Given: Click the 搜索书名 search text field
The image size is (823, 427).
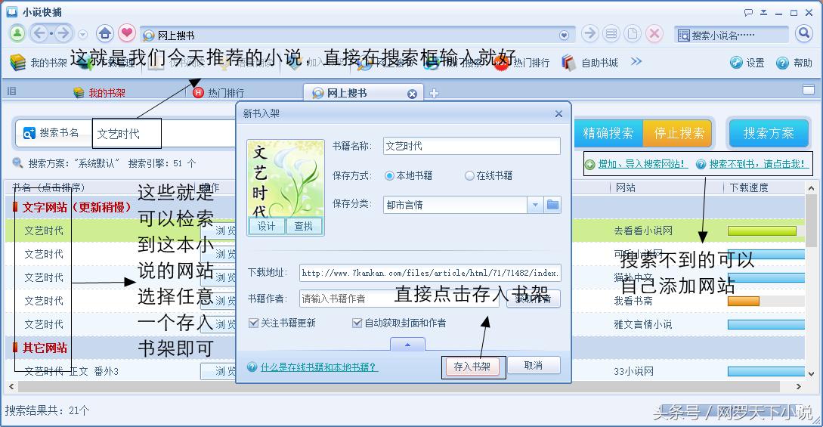Looking at the screenshot, I should [164, 133].
